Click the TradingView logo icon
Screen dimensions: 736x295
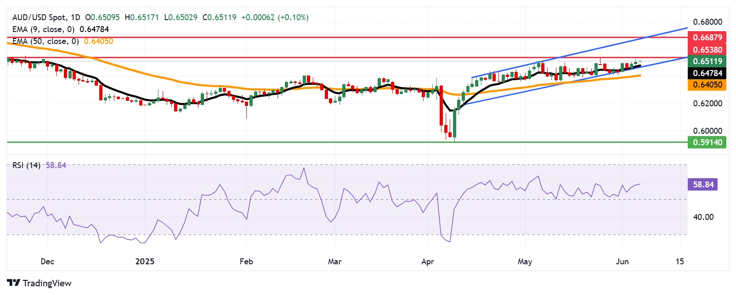pyautogui.click(x=14, y=283)
